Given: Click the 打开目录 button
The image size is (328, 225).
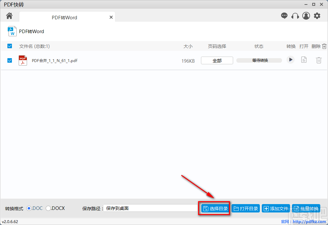Looking at the screenshot, I should (x=246, y=209).
